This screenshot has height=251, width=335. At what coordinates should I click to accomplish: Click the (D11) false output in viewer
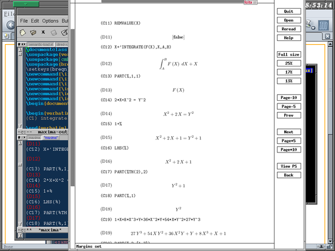pos(178,37)
